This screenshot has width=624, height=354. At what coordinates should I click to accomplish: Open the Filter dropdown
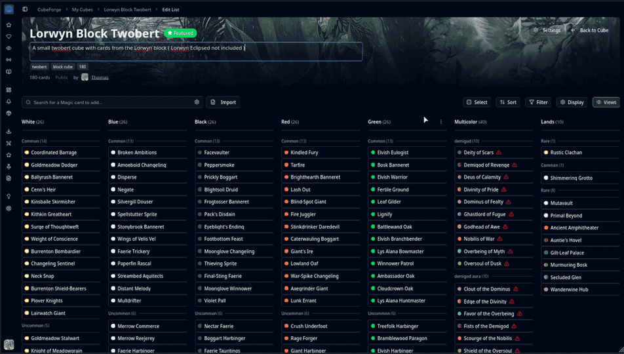(x=538, y=102)
